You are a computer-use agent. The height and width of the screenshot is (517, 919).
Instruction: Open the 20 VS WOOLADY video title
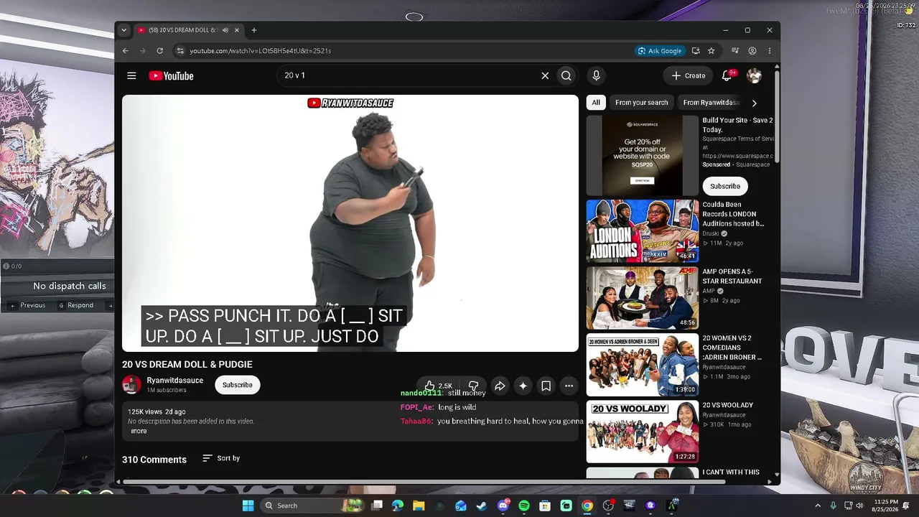pyautogui.click(x=728, y=405)
